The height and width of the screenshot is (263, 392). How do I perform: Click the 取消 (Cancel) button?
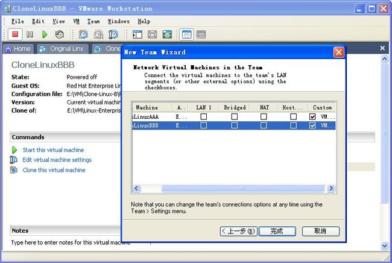[x=321, y=231]
